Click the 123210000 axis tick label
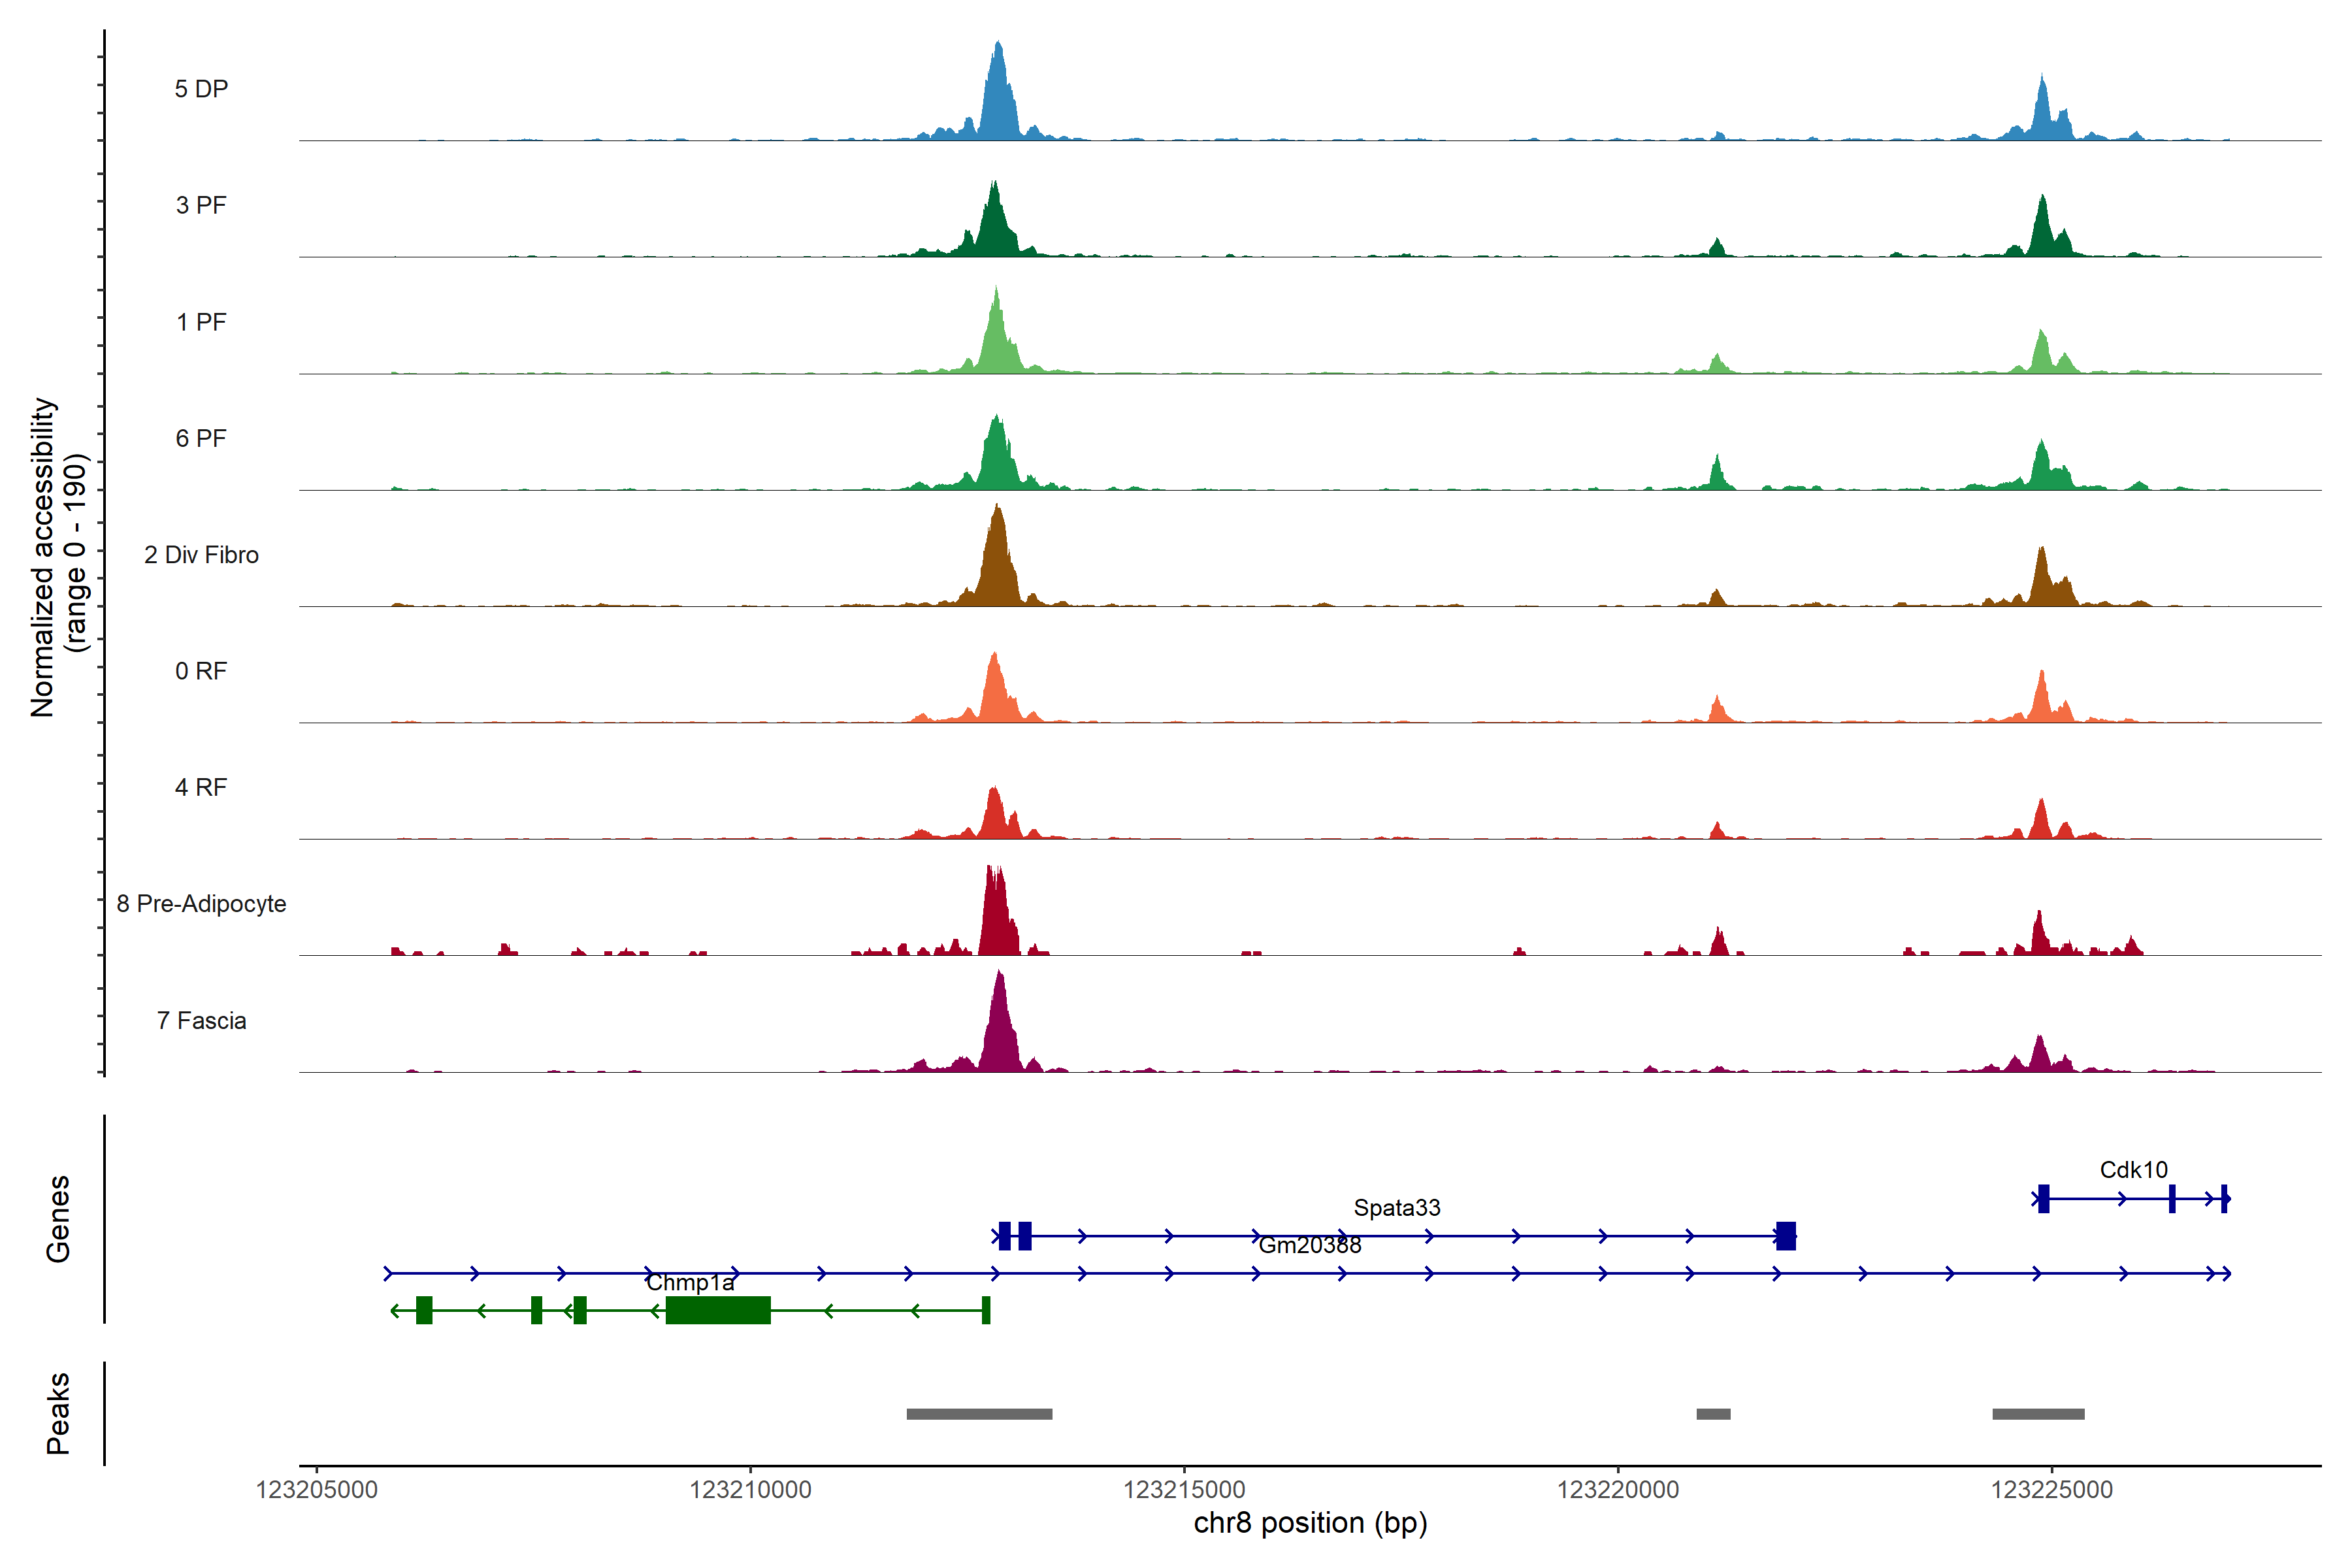Image resolution: width=2352 pixels, height=1568 pixels. tap(750, 1490)
